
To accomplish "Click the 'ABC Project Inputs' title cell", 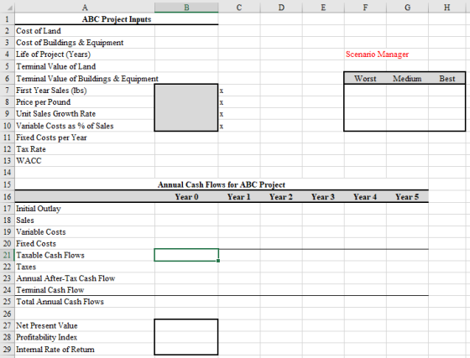I will 117,19.
